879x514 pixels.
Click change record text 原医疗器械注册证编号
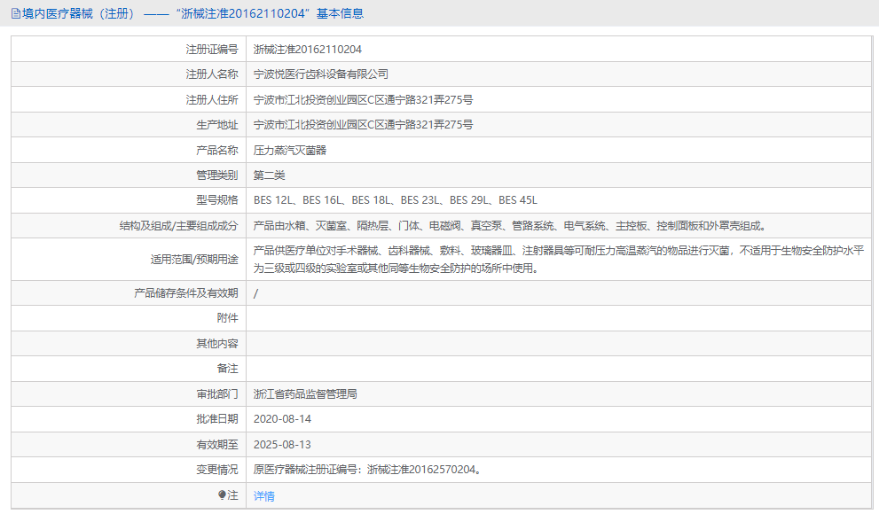point(368,470)
